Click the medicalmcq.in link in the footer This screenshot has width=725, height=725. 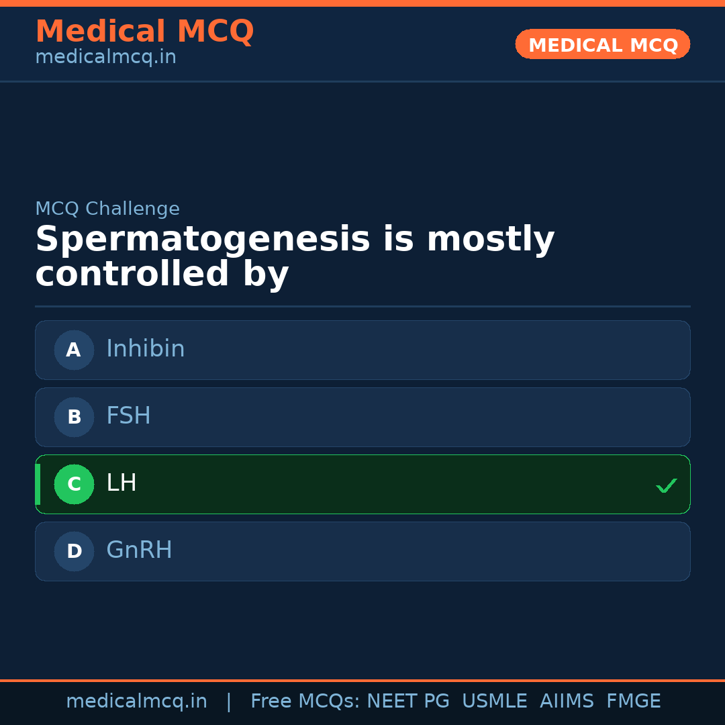click(136, 702)
